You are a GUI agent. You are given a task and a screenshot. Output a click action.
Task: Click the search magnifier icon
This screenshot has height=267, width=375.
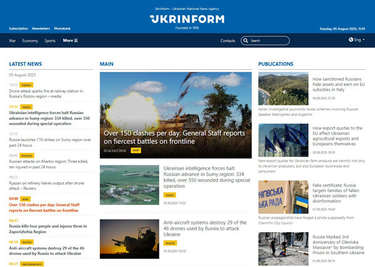pyautogui.click(x=246, y=41)
